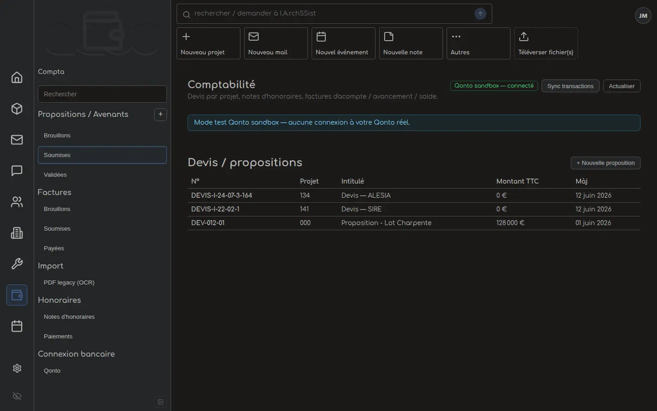Create Nouveau mail
This screenshot has width=657, height=411.
[x=276, y=43]
